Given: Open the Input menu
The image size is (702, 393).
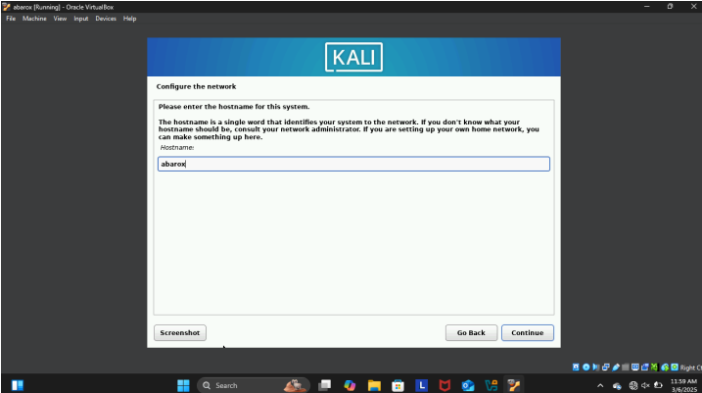Looking at the screenshot, I should coord(80,19).
